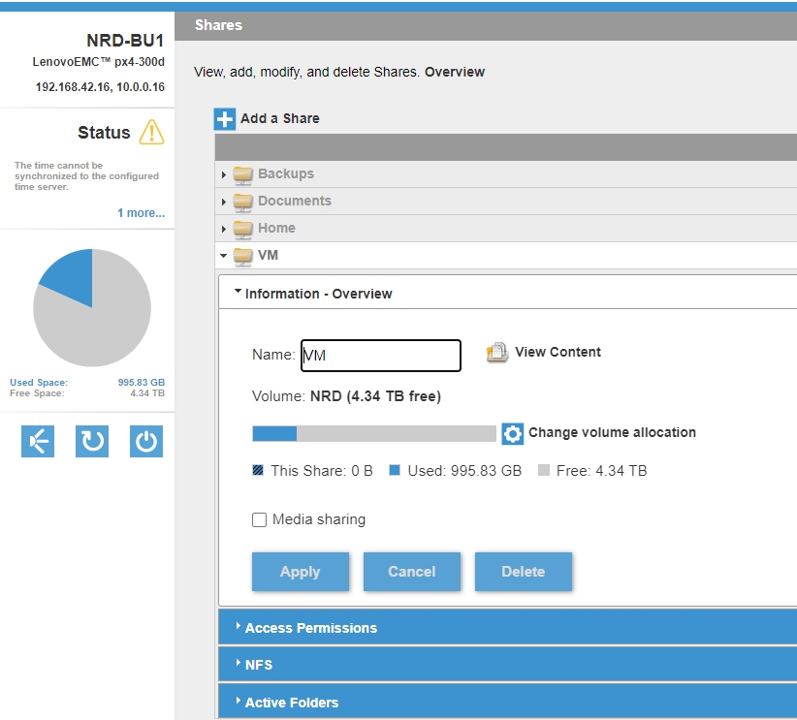
Task: Click the restart device icon
Action: pos(92,441)
